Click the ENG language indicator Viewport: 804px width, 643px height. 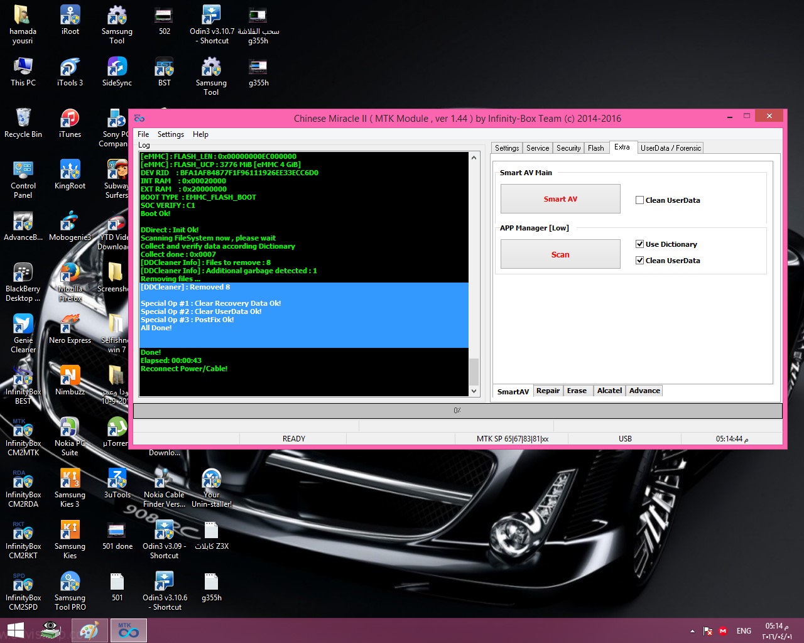click(744, 631)
